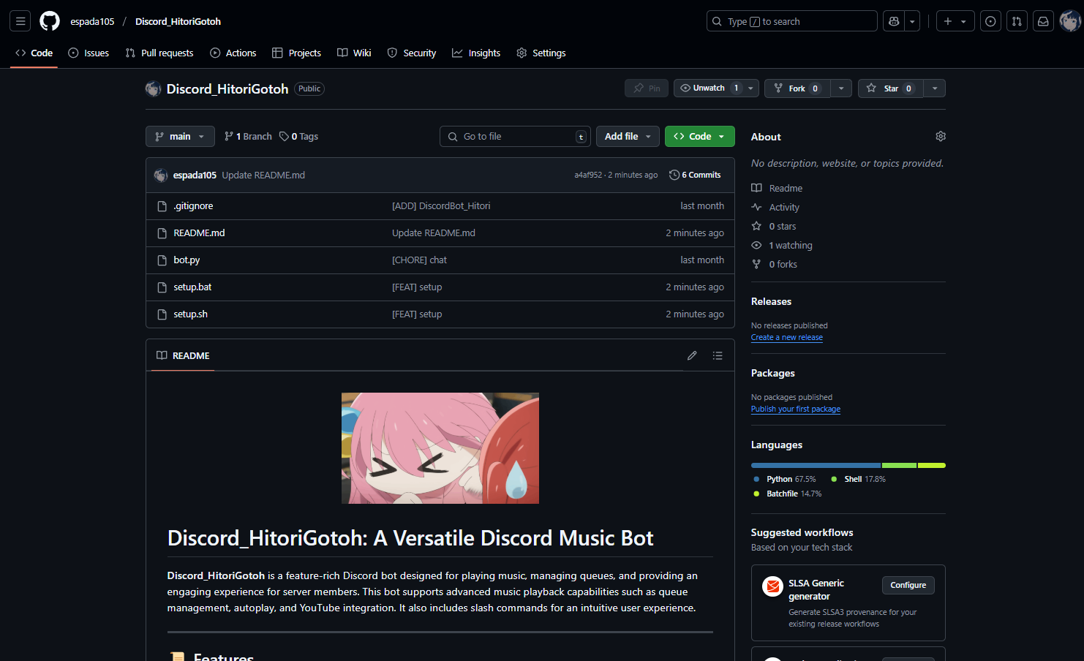
Task: Open the create new plus dropdown
Action: coord(955,21)
